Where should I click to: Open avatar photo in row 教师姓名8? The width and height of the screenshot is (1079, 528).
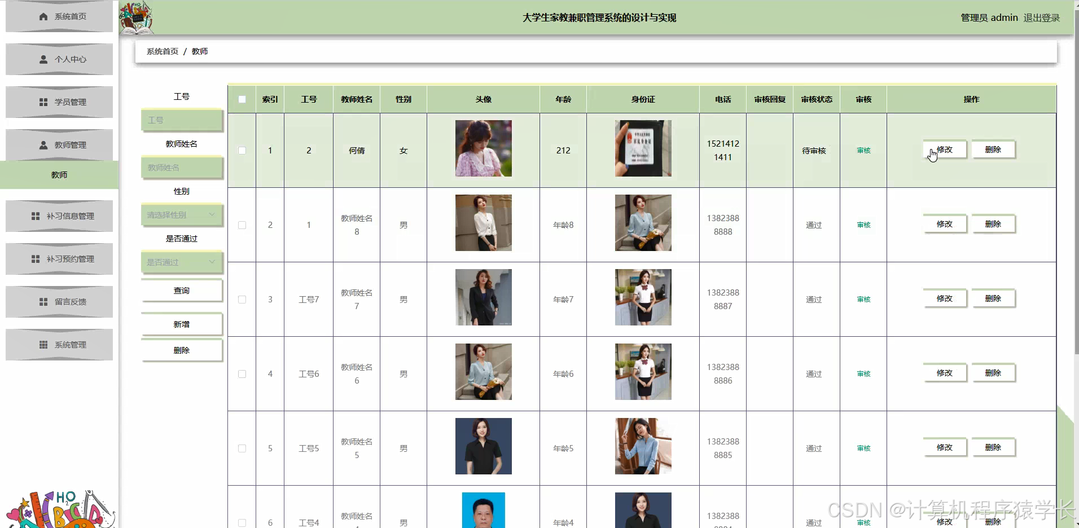click(484, 223)
